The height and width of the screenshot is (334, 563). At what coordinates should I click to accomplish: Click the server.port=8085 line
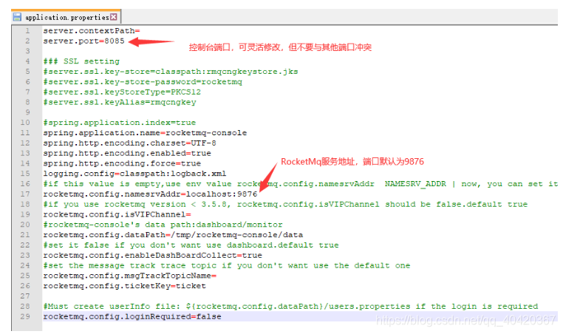click(83, 41)
